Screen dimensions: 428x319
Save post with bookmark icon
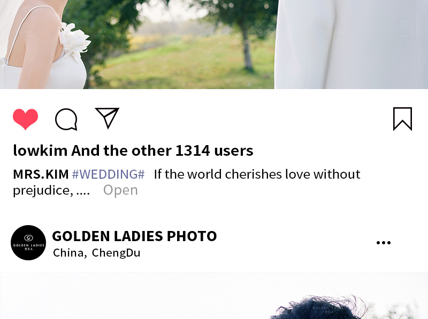pos(402,119)
